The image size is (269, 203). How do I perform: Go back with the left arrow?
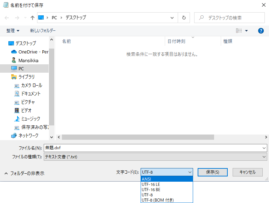click(x=7, y=18)
